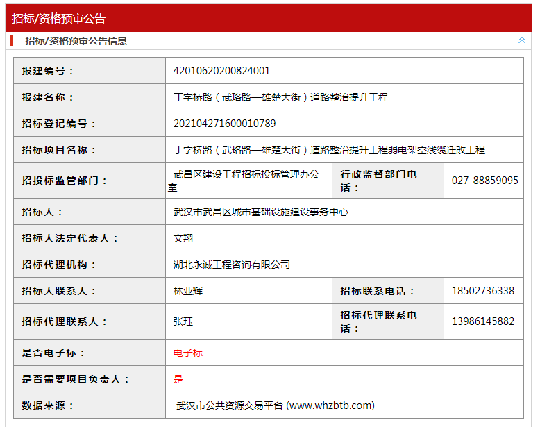Image resolution: width=540 pixels, height=427 pixels.
Task: Select the 报建编号 value 42010620200824001
Action: (x=221, y=71)
